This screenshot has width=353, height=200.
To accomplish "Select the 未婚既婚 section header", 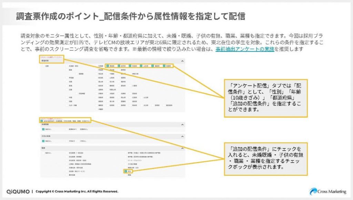I will pos(113,124).
